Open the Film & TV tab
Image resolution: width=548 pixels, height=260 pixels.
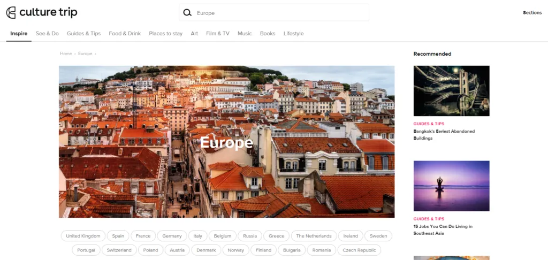[x=218, y=34]
